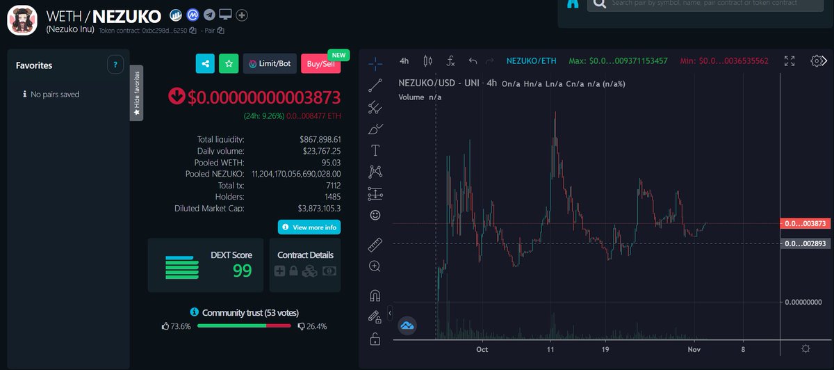Click the Daily volume value $23,767.25
Image resolution: width=834 pixels, height=370 pixels.
pyautogui.click(x=322, y=150)
